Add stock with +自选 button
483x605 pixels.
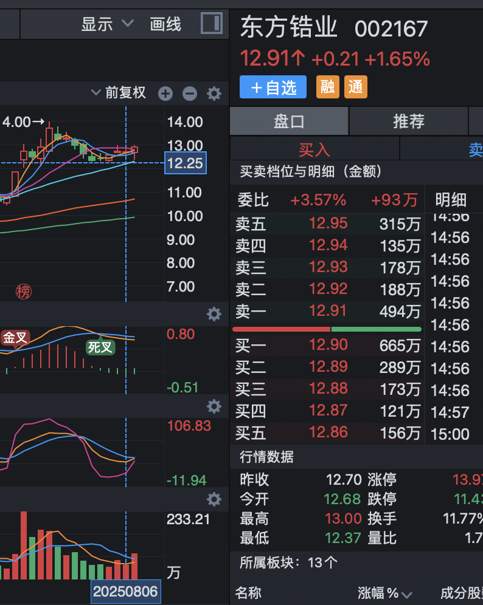tap(273, 87)
